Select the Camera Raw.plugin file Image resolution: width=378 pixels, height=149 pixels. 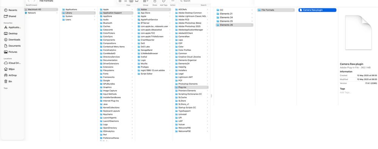[317, 10]
